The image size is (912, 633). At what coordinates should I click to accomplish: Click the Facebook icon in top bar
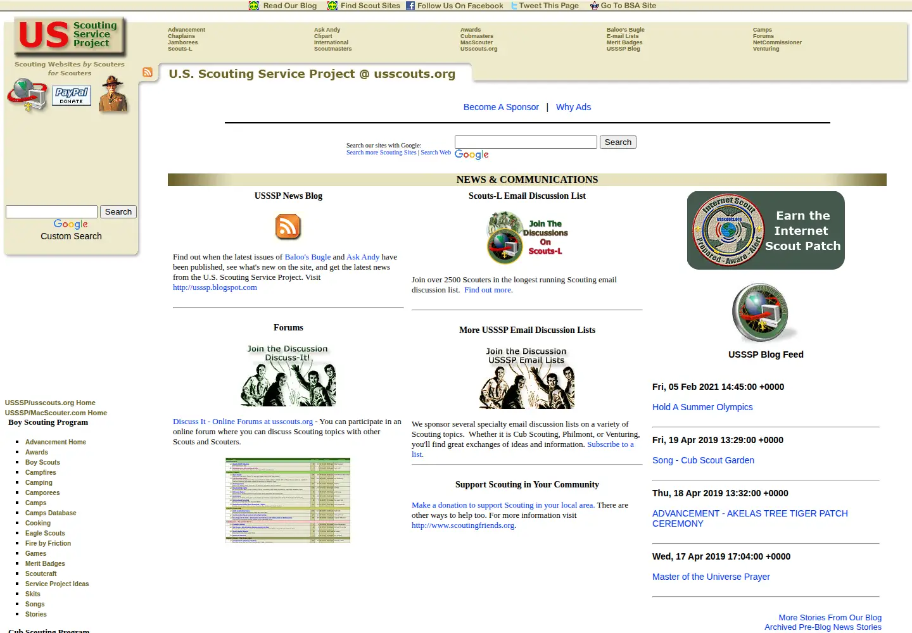point(410,6)
